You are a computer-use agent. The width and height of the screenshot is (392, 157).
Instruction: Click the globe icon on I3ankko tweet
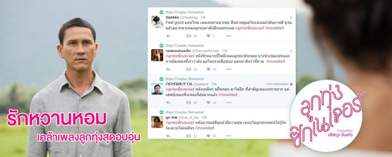pyautogui.click(x=291, y=18)
